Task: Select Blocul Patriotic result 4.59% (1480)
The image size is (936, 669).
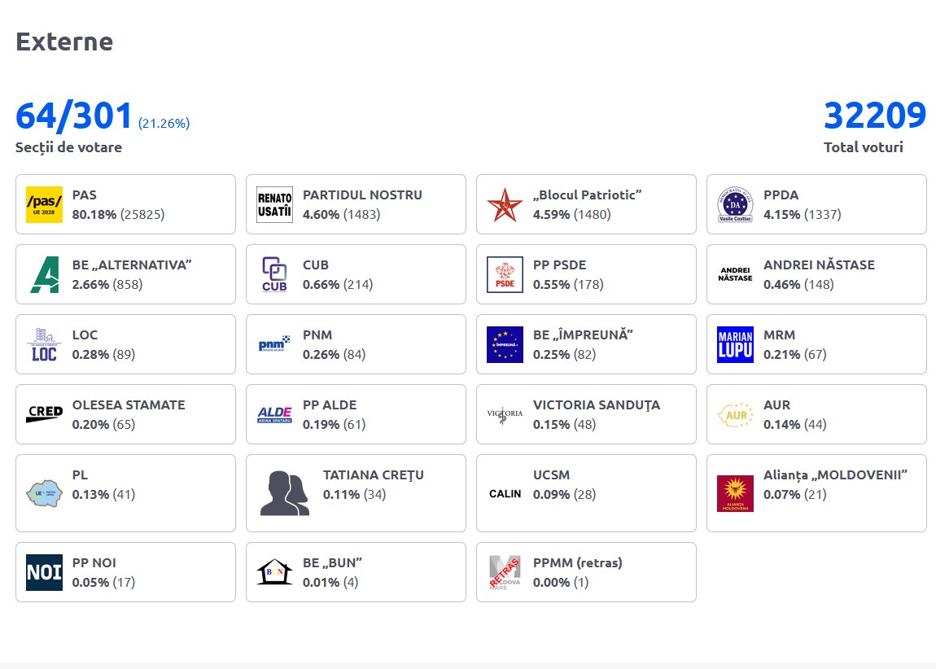Action: coord(572,214)
